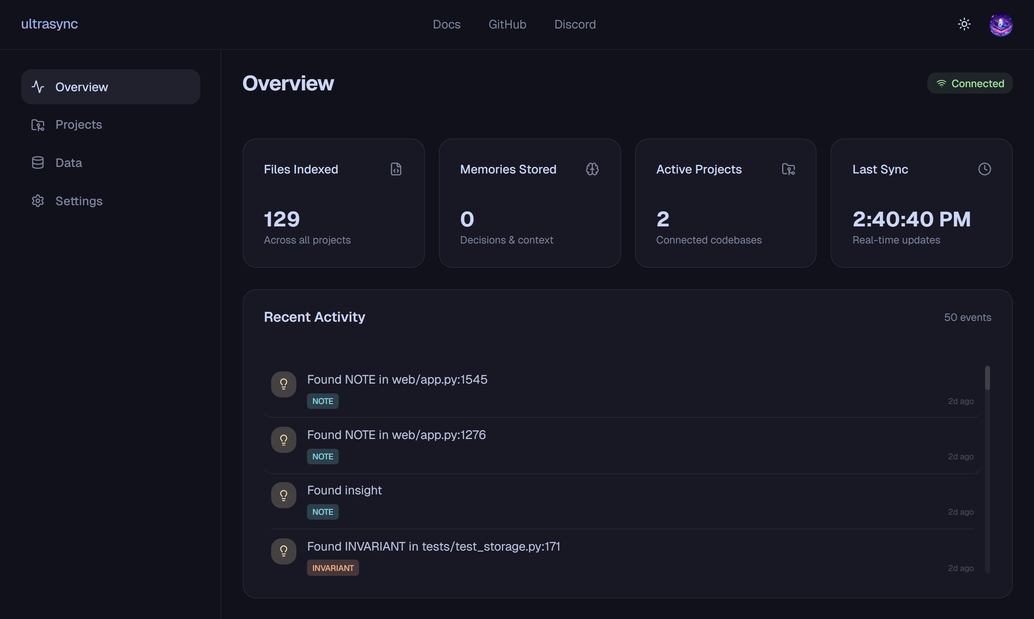The height and width of the screenshot is (619, 1034).
Task: Click the INVARIANT tag badge
Action: [333, 568]
